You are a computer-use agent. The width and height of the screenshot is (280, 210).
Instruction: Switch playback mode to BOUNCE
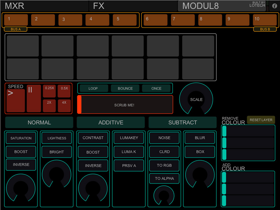tap(125, 88)
